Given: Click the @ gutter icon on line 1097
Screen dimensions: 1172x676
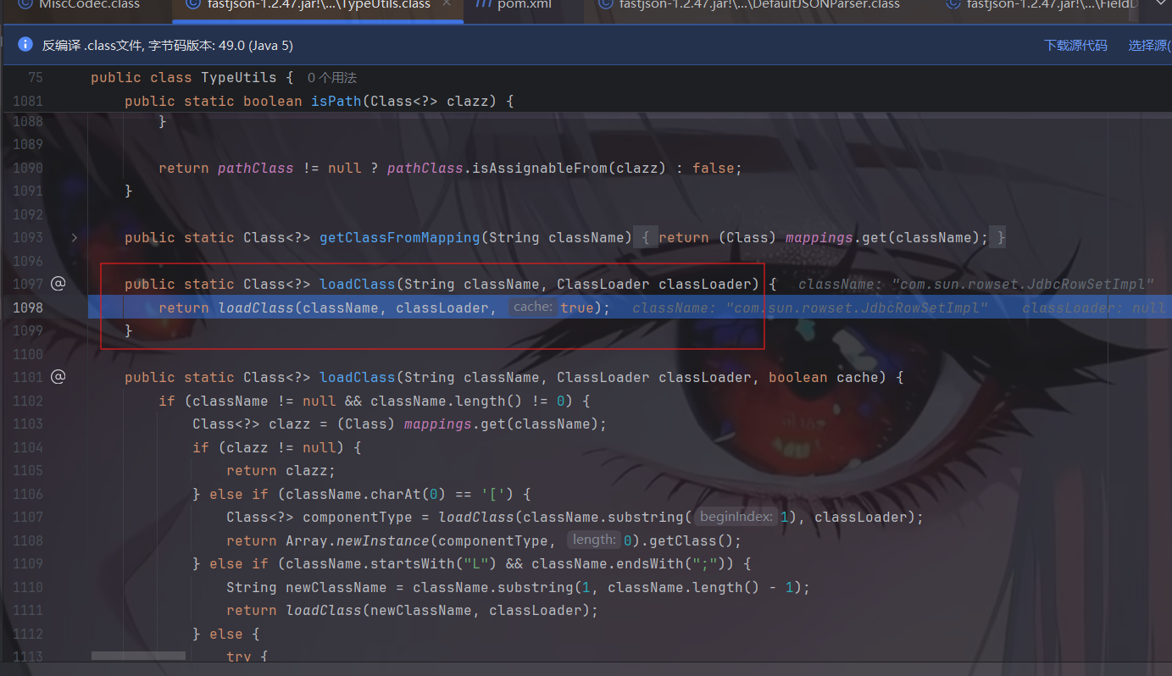Looking at the screenshot, I should pos(58,284).
